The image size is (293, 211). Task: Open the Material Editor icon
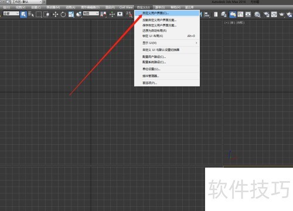257,15
